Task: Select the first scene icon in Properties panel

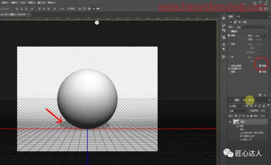Action: [x=231, y=22]
